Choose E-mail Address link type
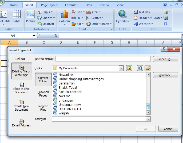 [x=21, y=123]
